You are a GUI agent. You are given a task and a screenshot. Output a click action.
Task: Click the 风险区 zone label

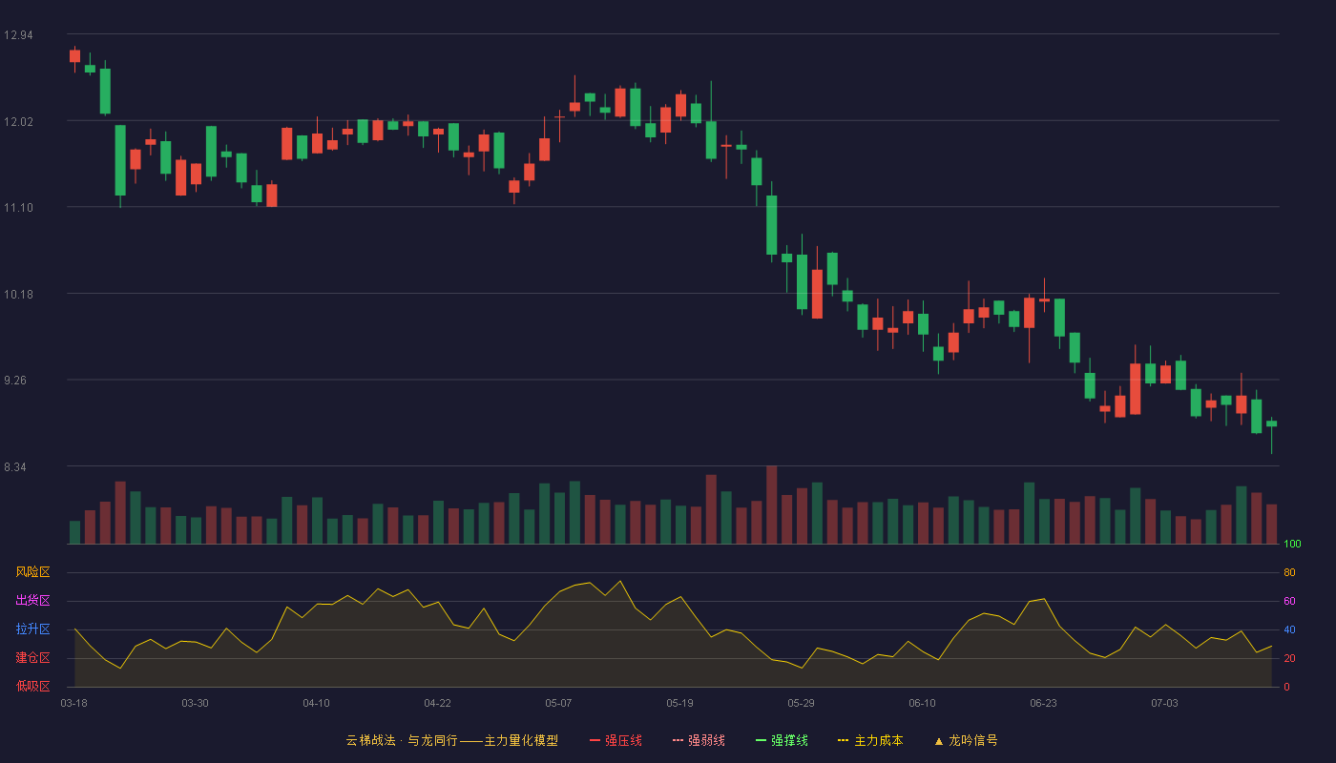point(32,572)
